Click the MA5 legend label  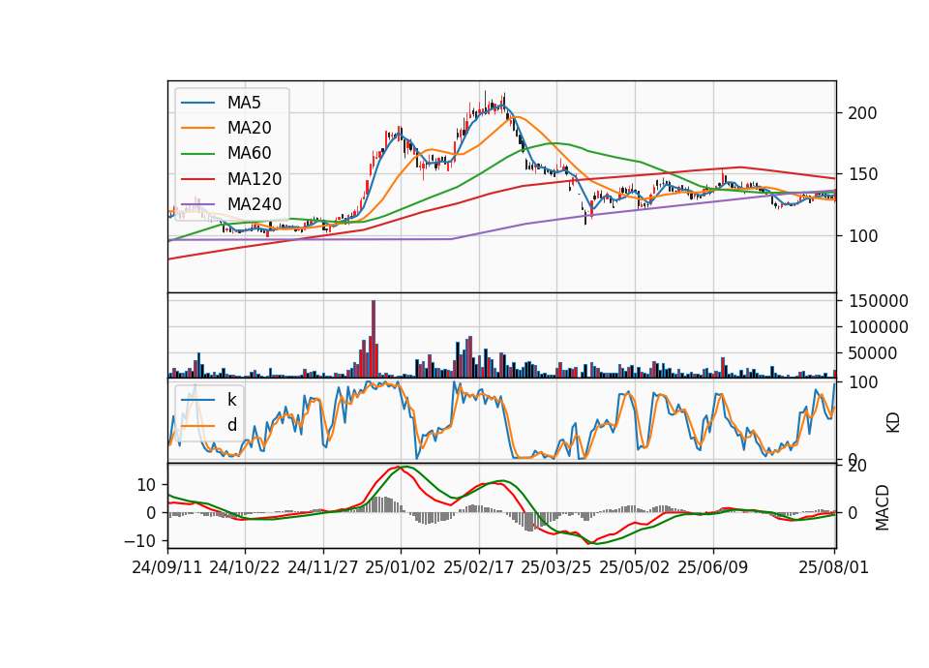pos(244,103)
